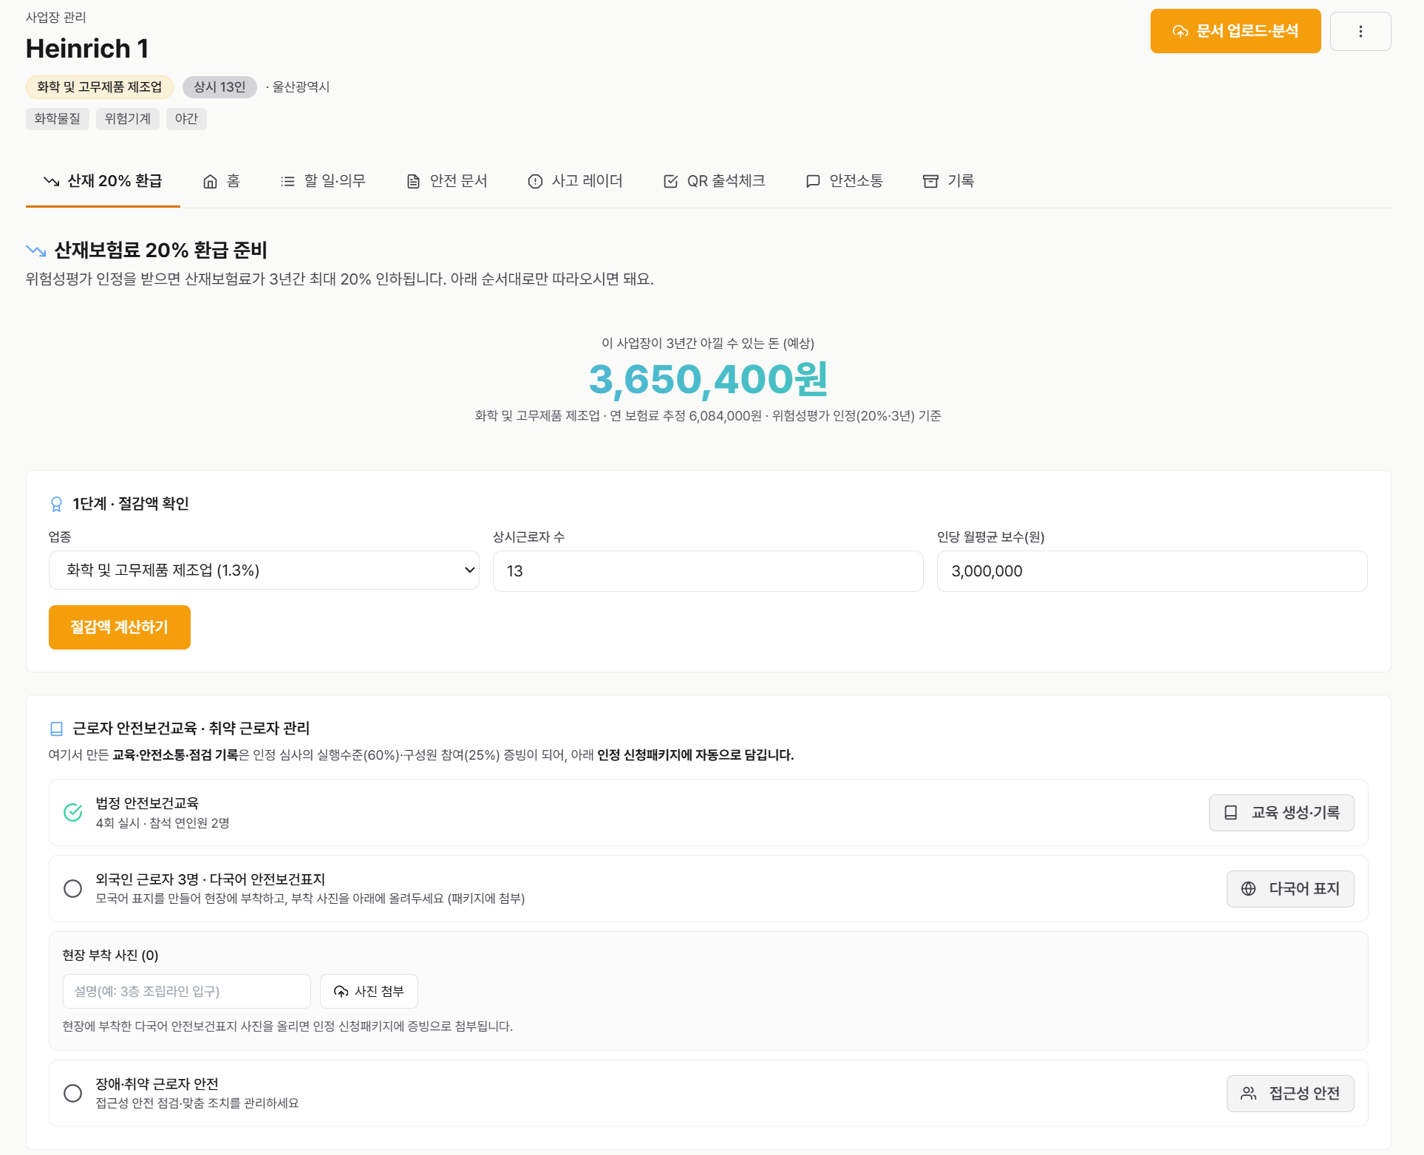Open the 기록 tab
The image size is (1424, 1155).
point(948,181)
